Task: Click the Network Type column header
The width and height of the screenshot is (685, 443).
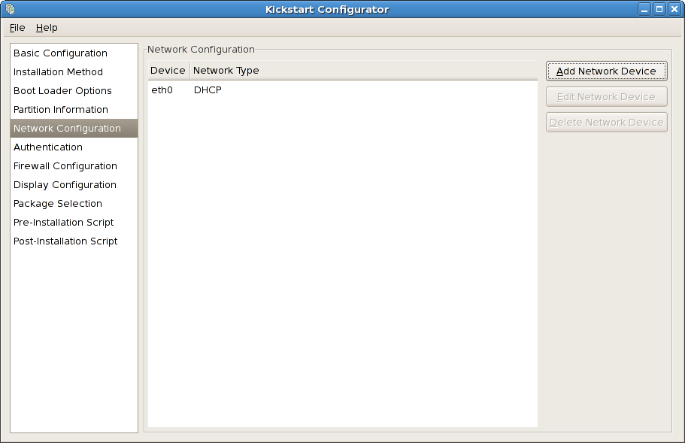Action: (x=226, y=70)
